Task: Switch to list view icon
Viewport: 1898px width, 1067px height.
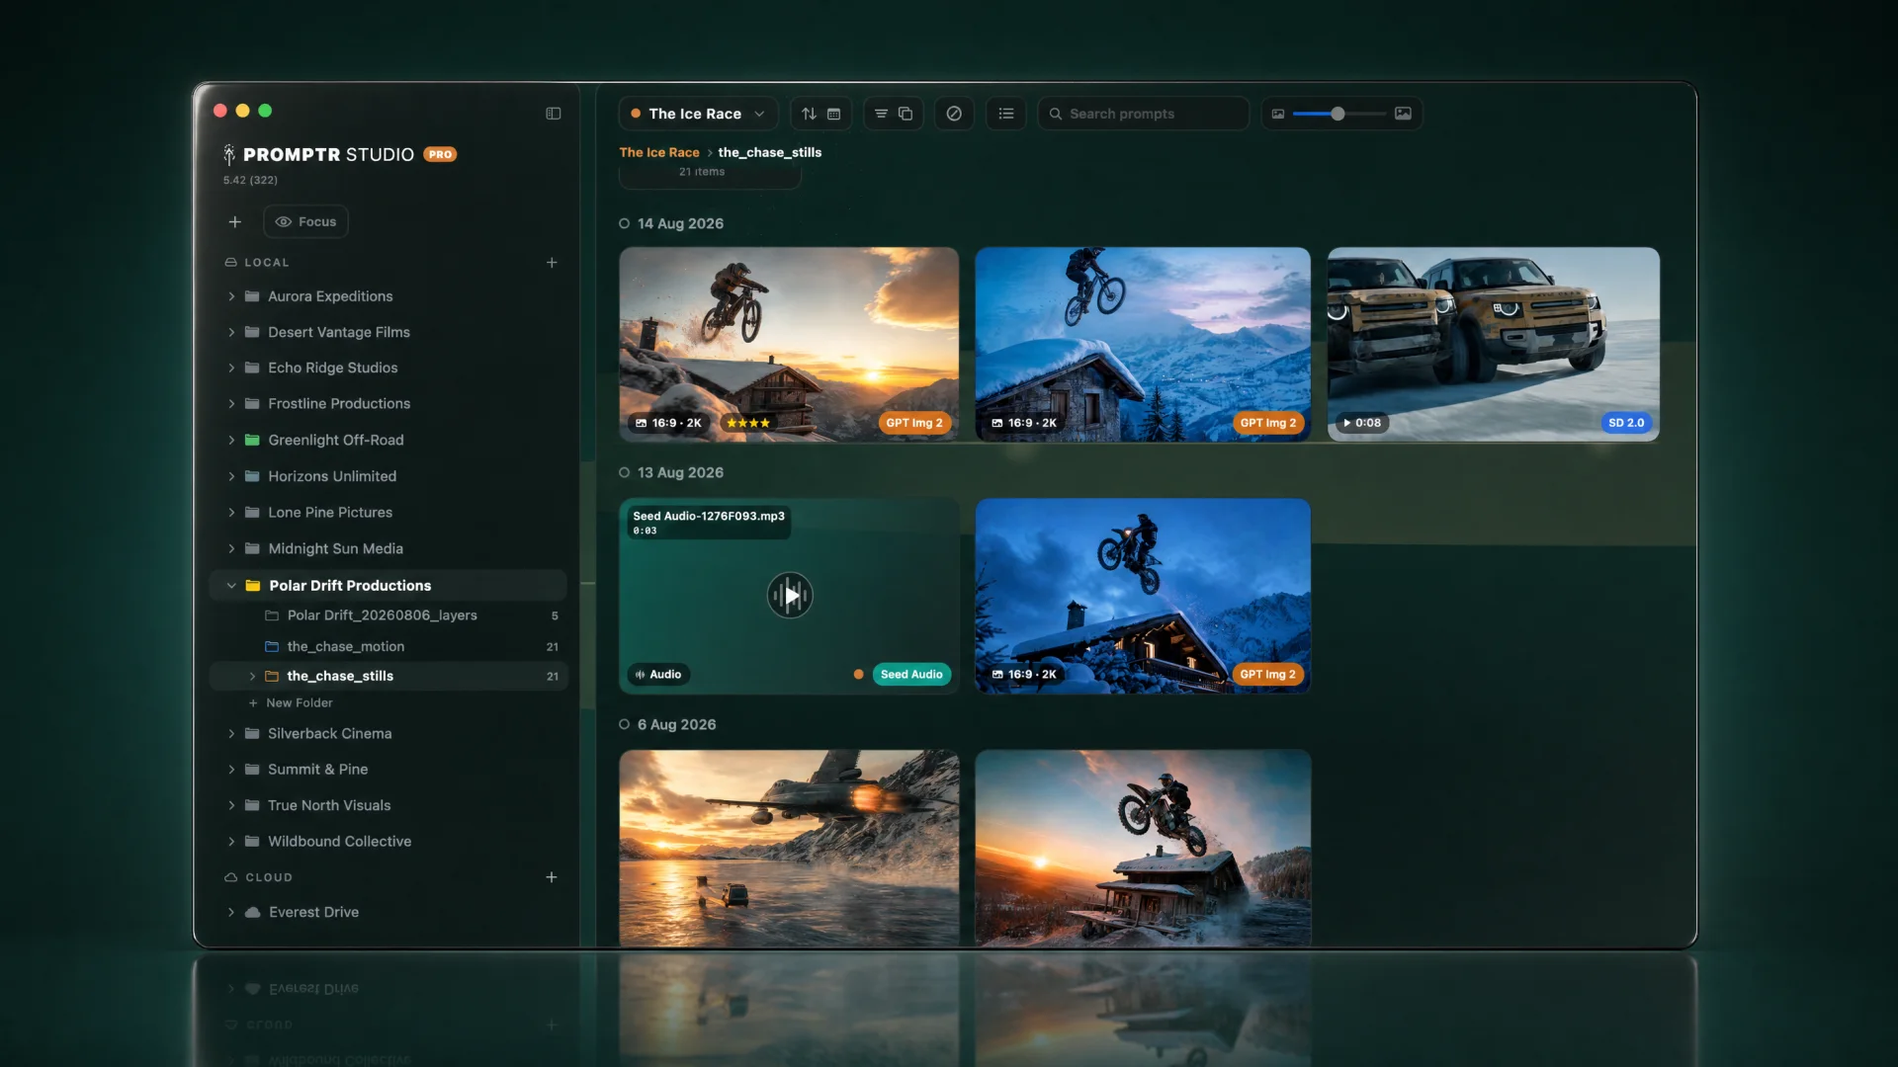Action: click(x=1006, y=114)
